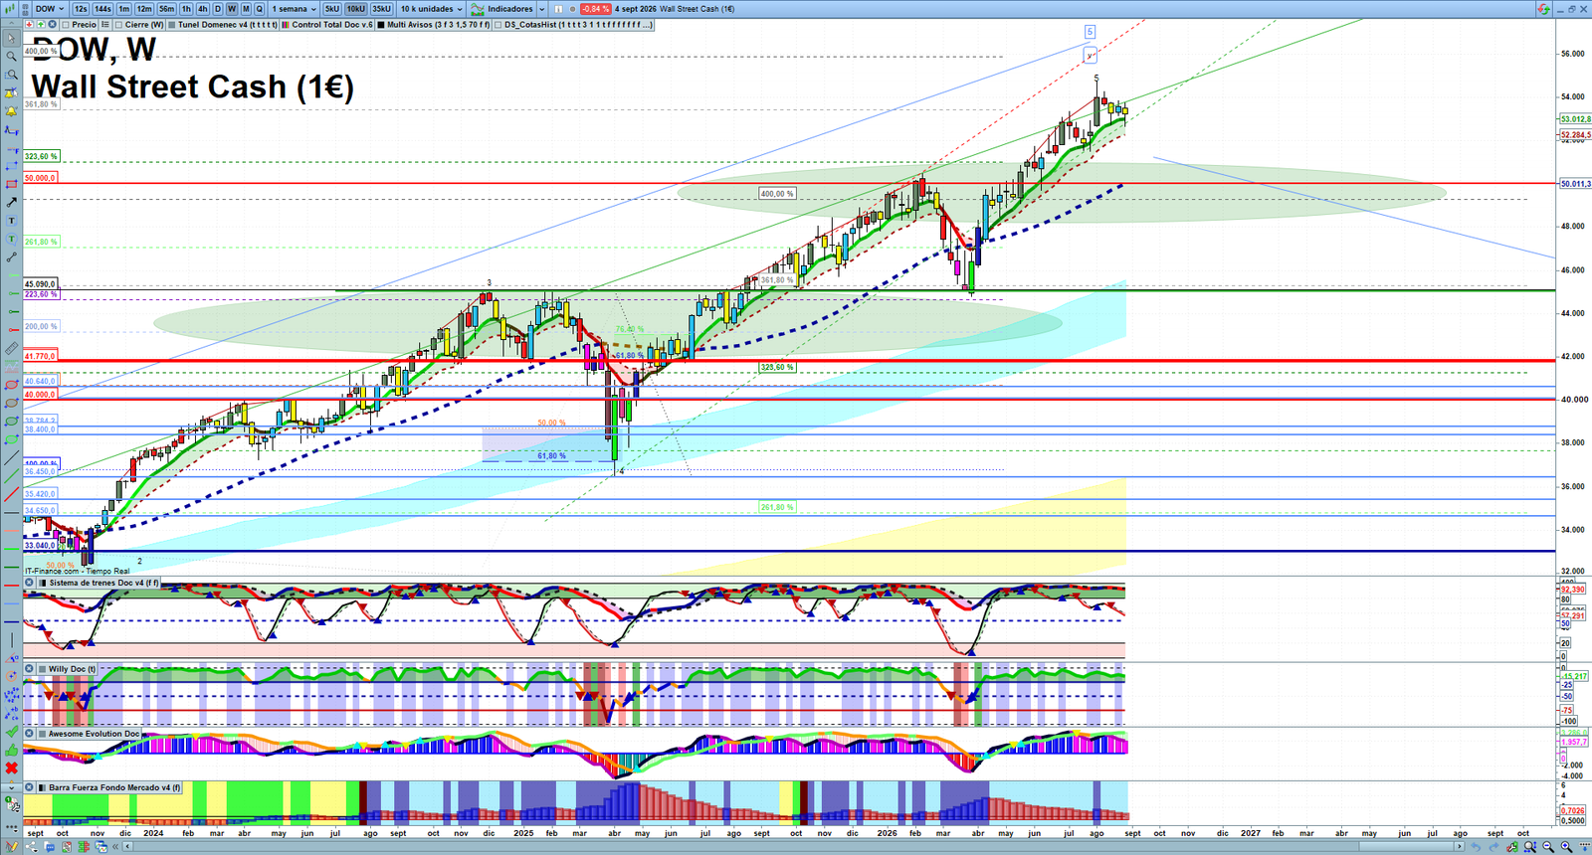Select the alert bell tool
Viewport: 1592px width, 855px height.
[11, 112]
